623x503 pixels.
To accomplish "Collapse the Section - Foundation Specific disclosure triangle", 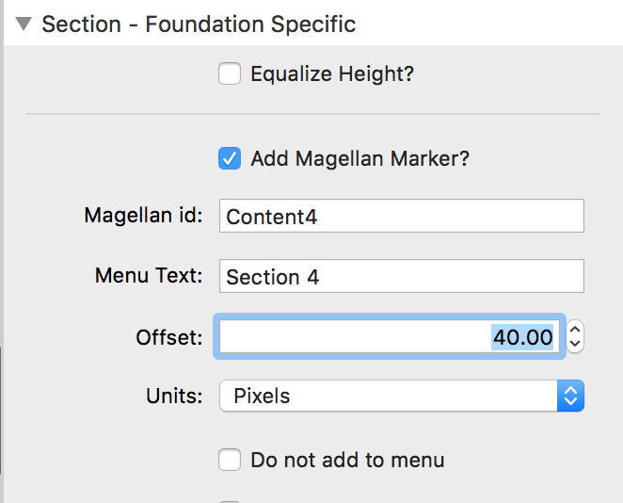I will click(24, 24).
